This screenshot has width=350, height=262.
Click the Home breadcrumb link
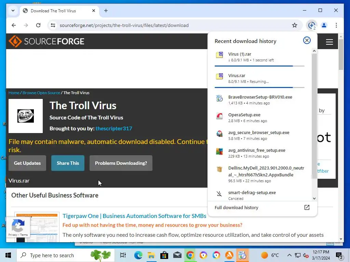(14, 93)
